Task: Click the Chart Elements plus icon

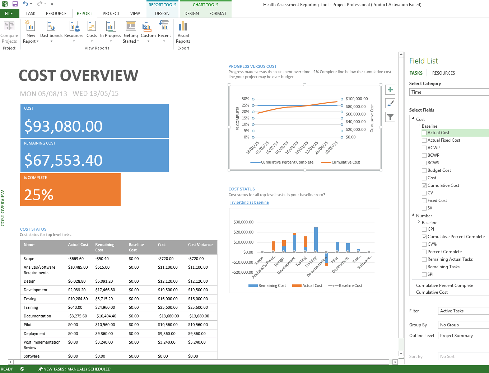Action: [390, 90]
